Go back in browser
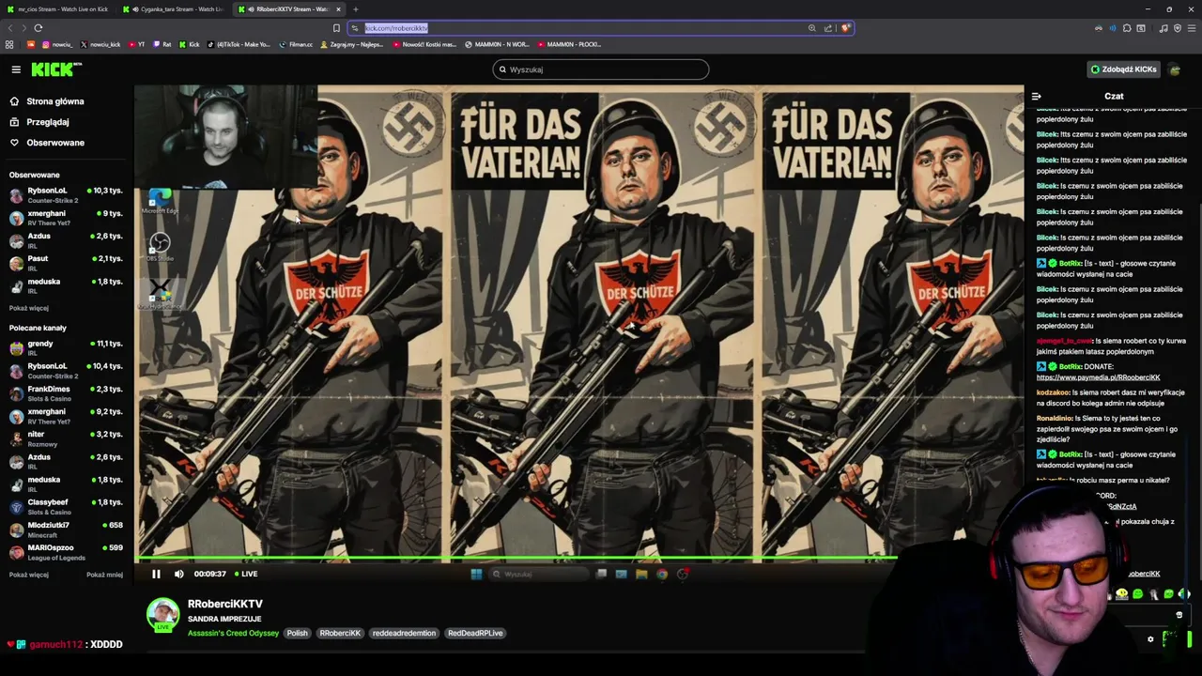The width and height of the screenshot is (1202, 676). tap(9, 28)
